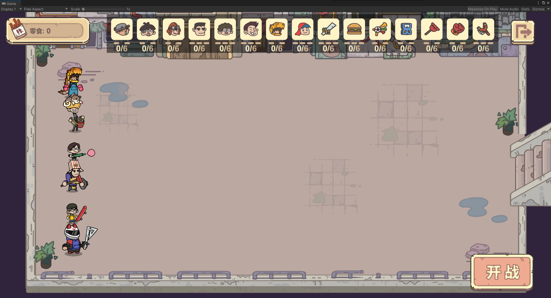The width and height of the screenshot is (551, 298).
Task: Adjust the Scale slider
Action: [x=103, y=9]
